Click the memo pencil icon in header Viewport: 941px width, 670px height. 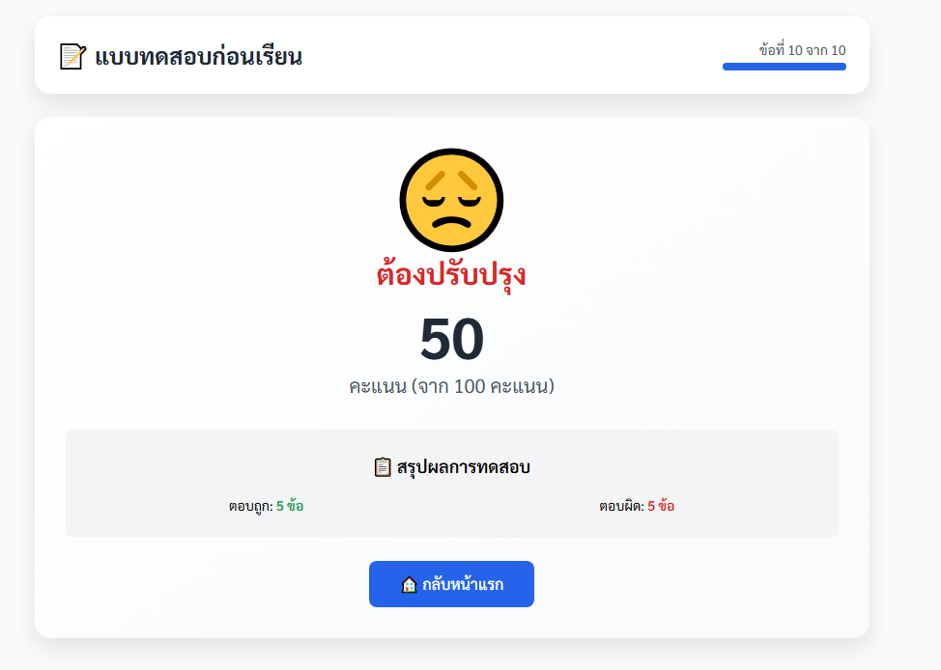73,56
